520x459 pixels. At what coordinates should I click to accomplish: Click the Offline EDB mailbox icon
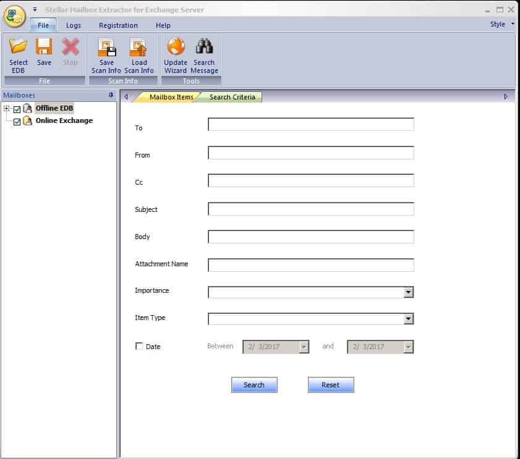tap(28, 108)
